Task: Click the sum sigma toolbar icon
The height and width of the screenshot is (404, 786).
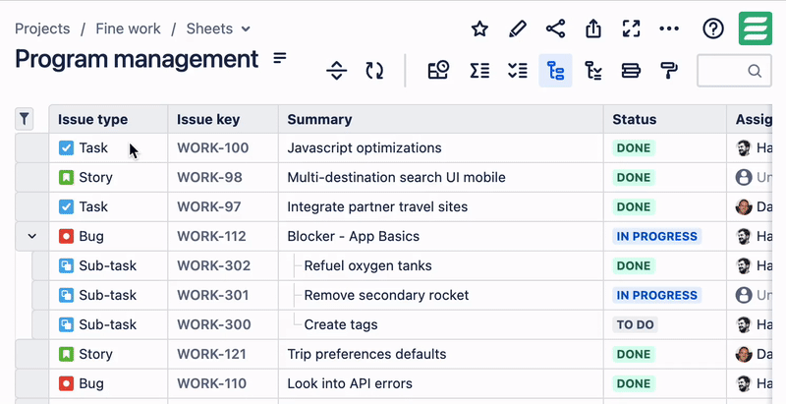Action: [x=479, y=71]
